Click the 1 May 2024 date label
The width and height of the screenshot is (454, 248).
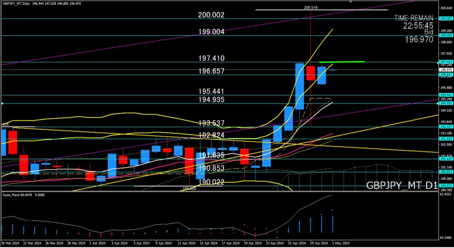341,243
